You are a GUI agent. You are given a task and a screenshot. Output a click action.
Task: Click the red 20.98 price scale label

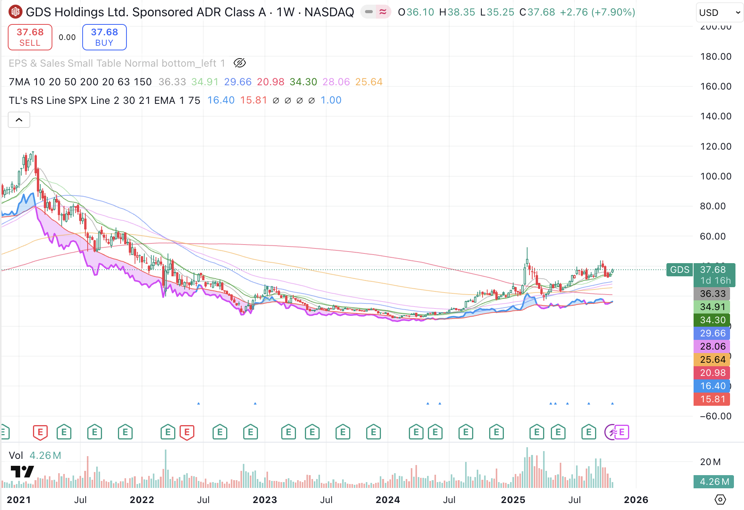[x=712, y=373]
